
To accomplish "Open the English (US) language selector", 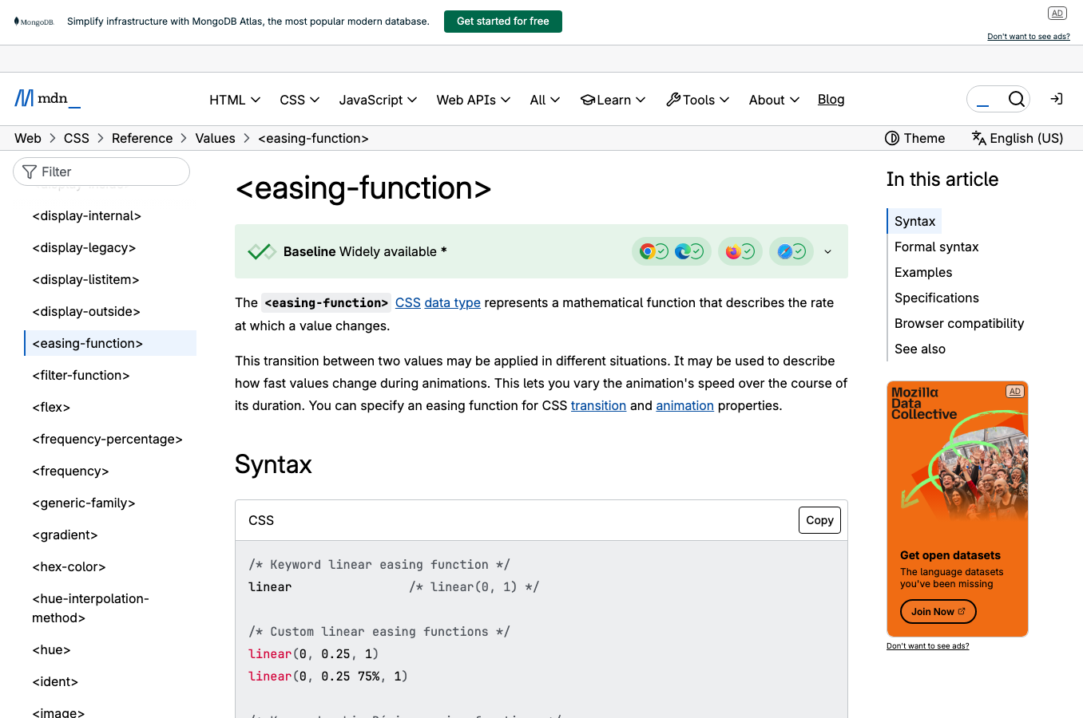I will [x=1017, y=138].
